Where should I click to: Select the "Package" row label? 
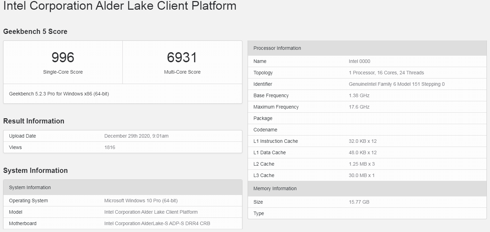(263, 118)
